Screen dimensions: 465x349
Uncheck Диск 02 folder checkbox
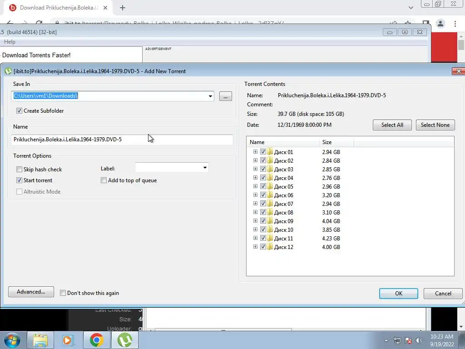coord(263,160)
